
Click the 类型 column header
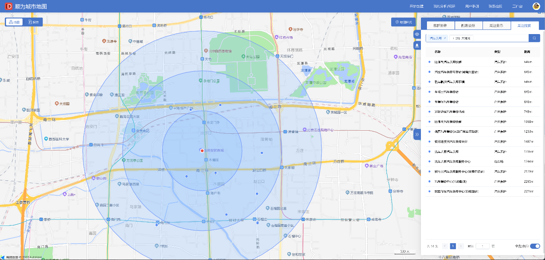click(497, 52)
